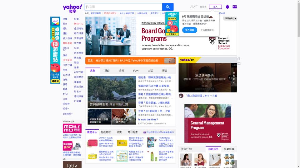
Task: Click the orange 聚焦 COVID banner
Action: [131, 61]
